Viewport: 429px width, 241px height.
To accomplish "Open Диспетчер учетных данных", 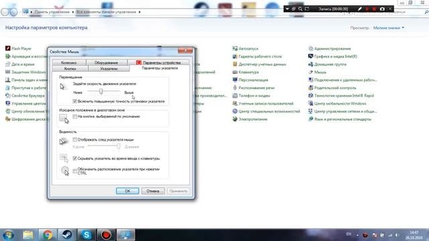I will (259, 64).
